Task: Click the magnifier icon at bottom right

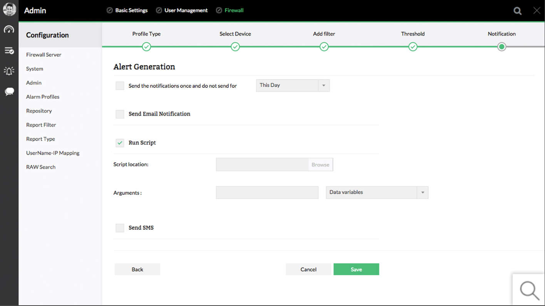Action: point(528,290)
